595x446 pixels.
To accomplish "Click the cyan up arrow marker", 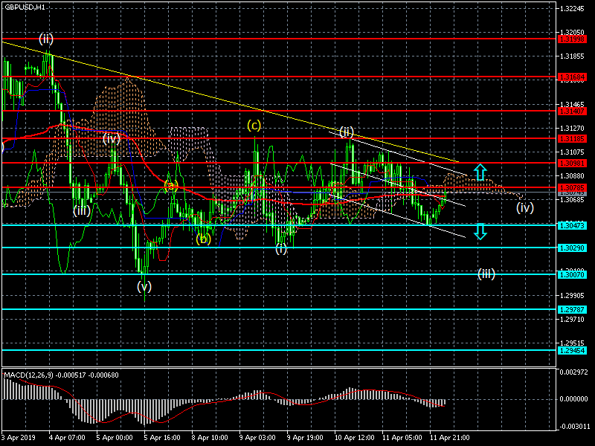I will click(480, 172).
